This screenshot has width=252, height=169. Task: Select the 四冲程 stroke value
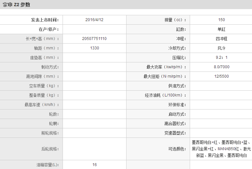coord(221,39)
